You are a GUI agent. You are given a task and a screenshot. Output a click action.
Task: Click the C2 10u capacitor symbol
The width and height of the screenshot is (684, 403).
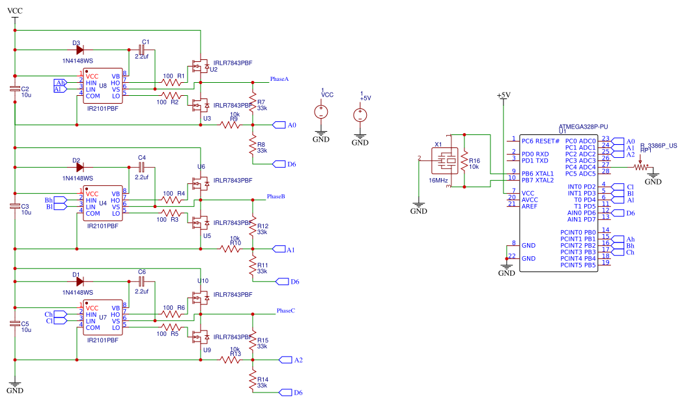point(15,89)
